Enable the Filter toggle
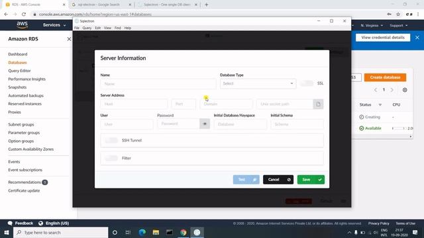Viewport: 424px width, 238px height. coord(111,158)
